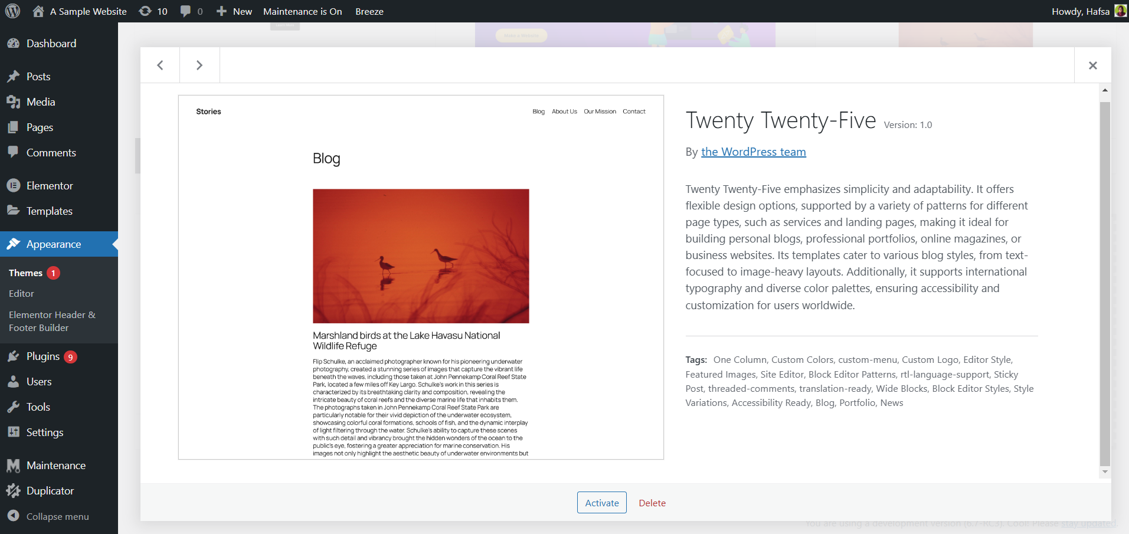1129x534 pixels.
Task: Open the site via the home icon
Action: pyautogui.click(x=39, y=11)
